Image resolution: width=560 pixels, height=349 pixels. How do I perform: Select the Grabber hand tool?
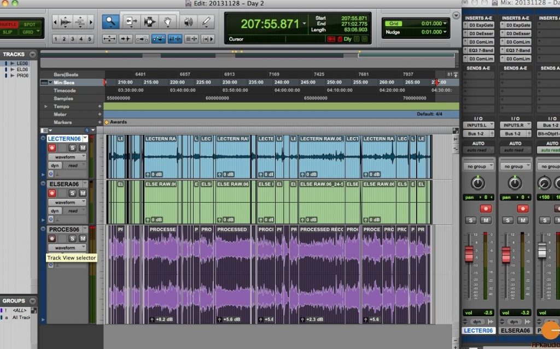(168, 22)
